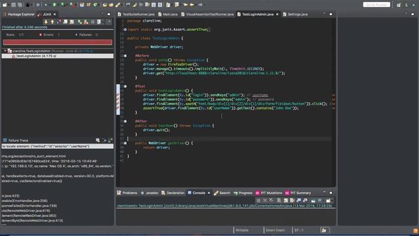Click the red JUnit progress bar

tap(58, 42)
